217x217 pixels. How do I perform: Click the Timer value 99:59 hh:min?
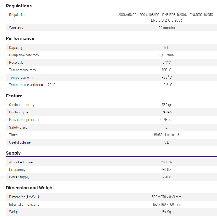click(x=167, y=135)
